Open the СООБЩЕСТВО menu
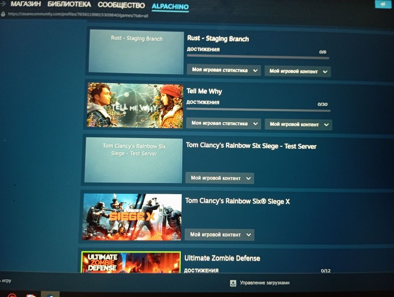 (x=121, y=5)
